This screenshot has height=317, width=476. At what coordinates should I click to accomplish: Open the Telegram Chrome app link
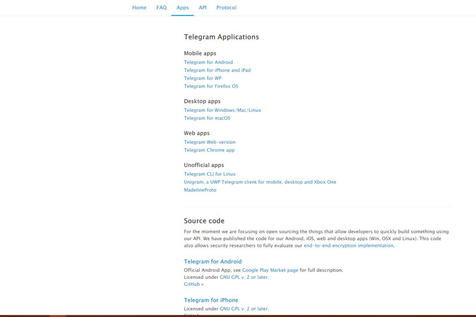point(209,150)
